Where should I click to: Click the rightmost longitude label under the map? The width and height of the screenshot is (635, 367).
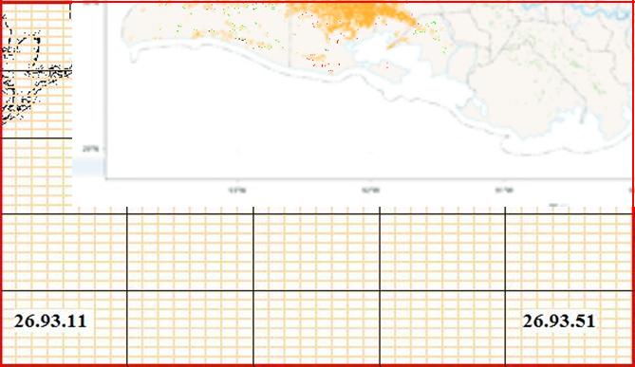[x=505, y=191]
